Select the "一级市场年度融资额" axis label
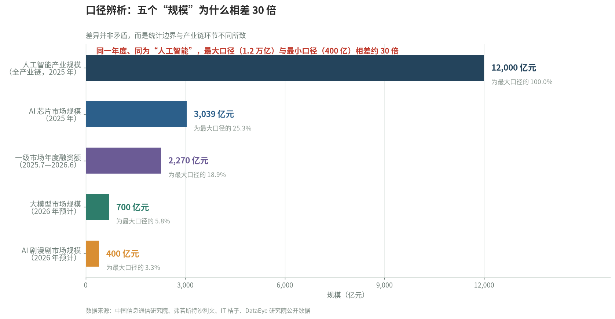Viewport: 615px width, 319px height. coord(48,161)
